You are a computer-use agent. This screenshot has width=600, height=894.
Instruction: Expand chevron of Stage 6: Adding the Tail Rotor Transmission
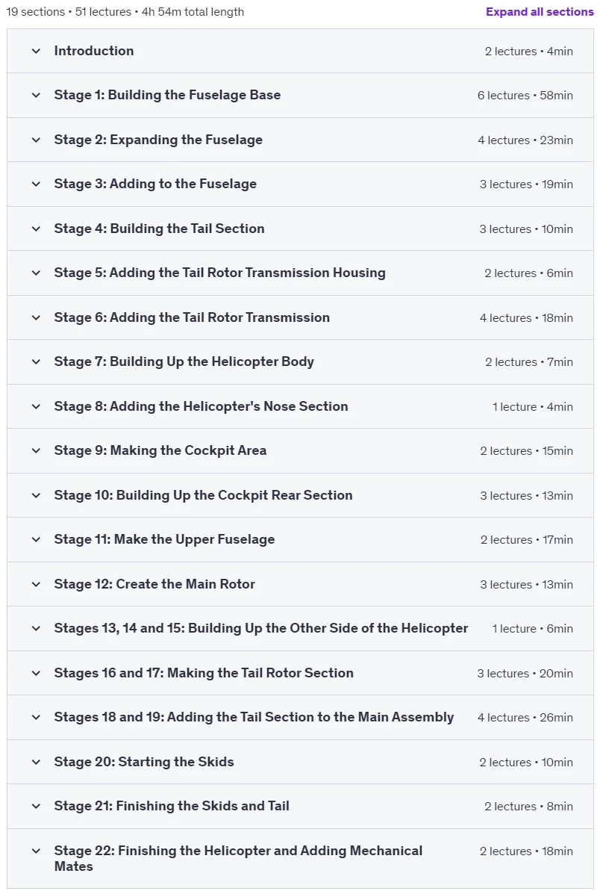pyautogui.click(x=36, y=317)
